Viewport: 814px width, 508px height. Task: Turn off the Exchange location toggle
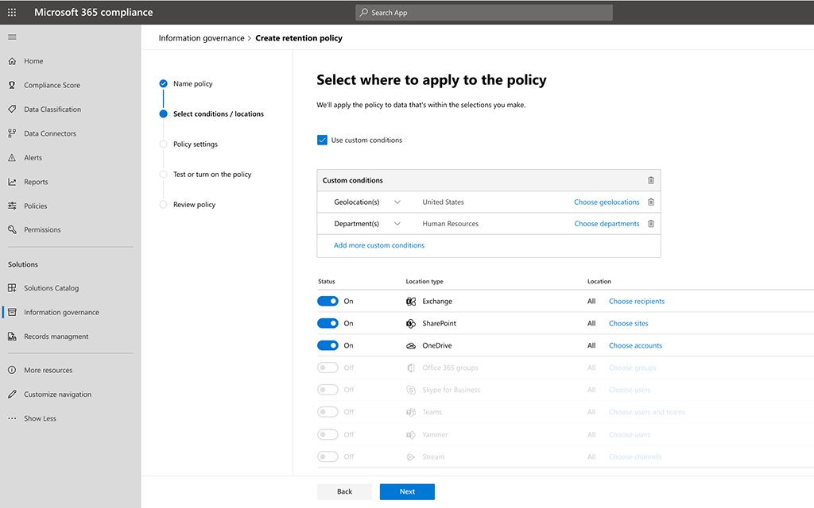click(x=328, y=301)
